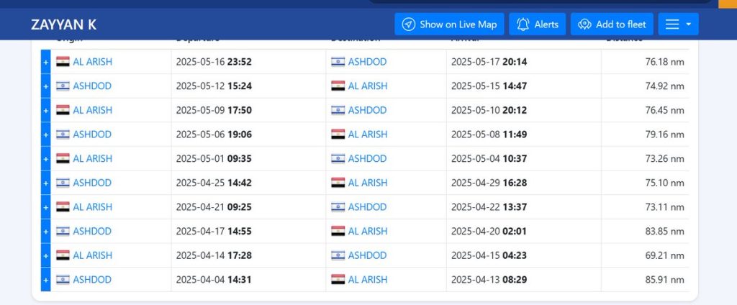Viewport: 737px width, 305px height.
Task: Click AL ARISH destination arriving 2025-05-15 14:47
Action: [367, 86]
